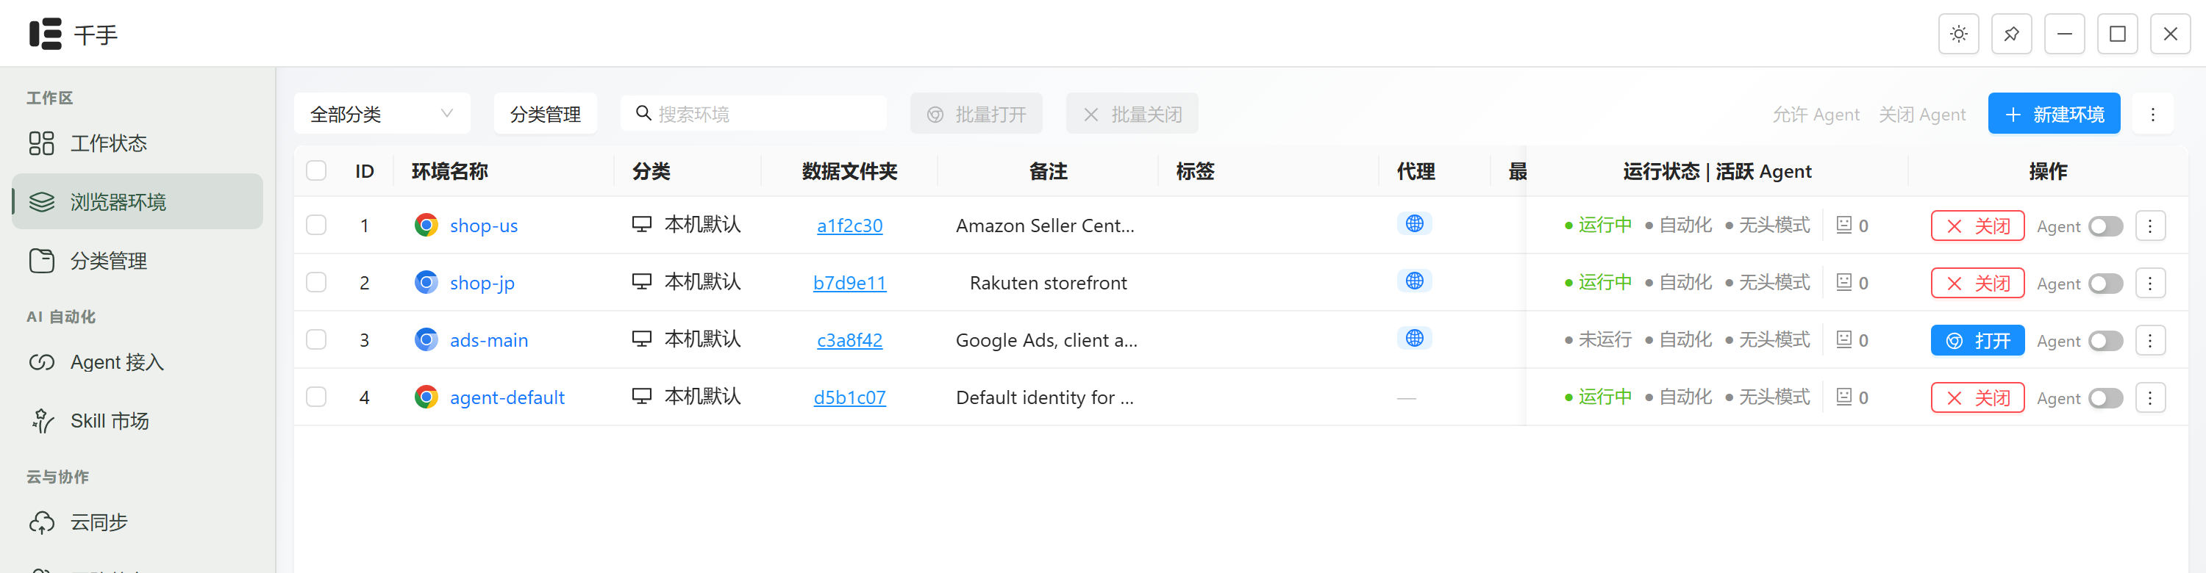The height and width of the screenshot is (573, 2206).
Task: Select the checkbox for row shop-jp
Action: pos(316,282)
